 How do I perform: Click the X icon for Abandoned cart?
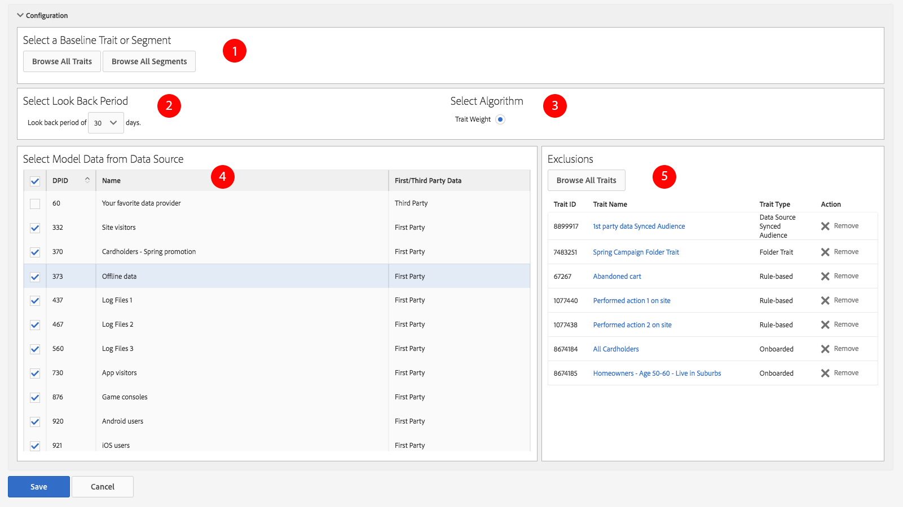(x=825, y=276)
